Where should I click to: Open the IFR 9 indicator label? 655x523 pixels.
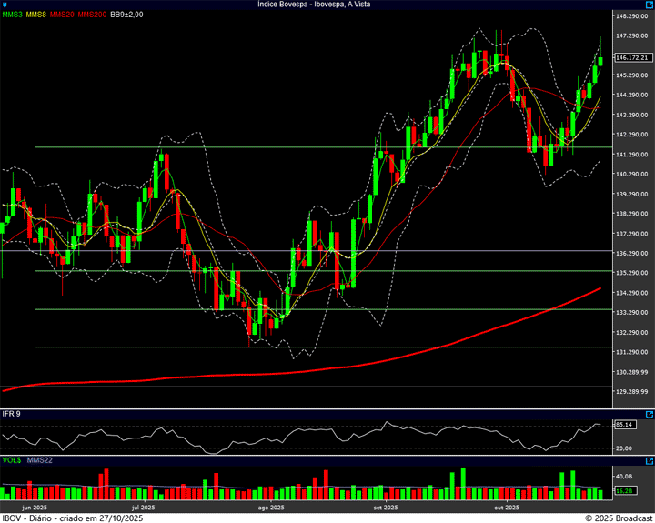(x=12, y=414)
